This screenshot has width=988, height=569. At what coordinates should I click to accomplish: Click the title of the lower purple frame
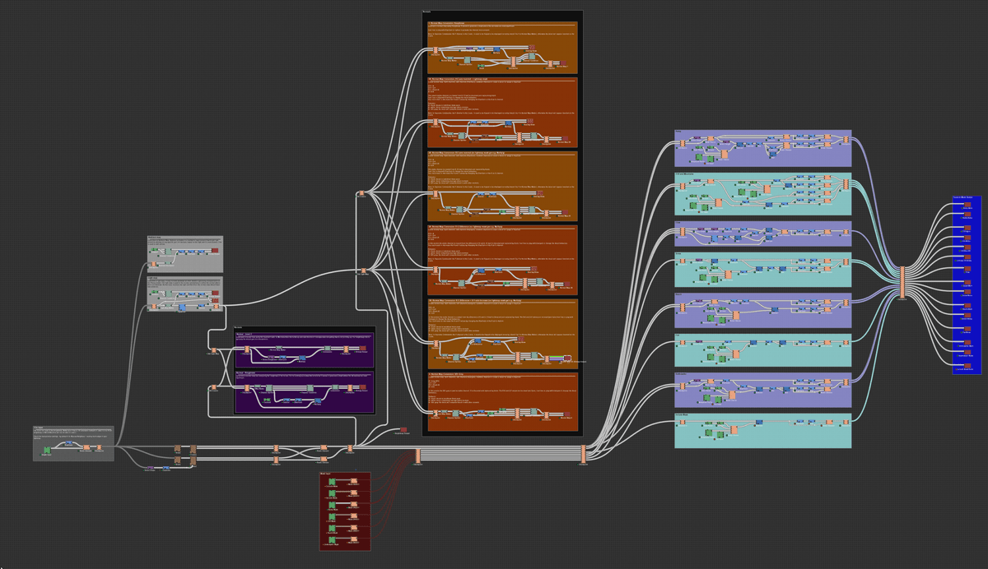[x=246, y=373]
